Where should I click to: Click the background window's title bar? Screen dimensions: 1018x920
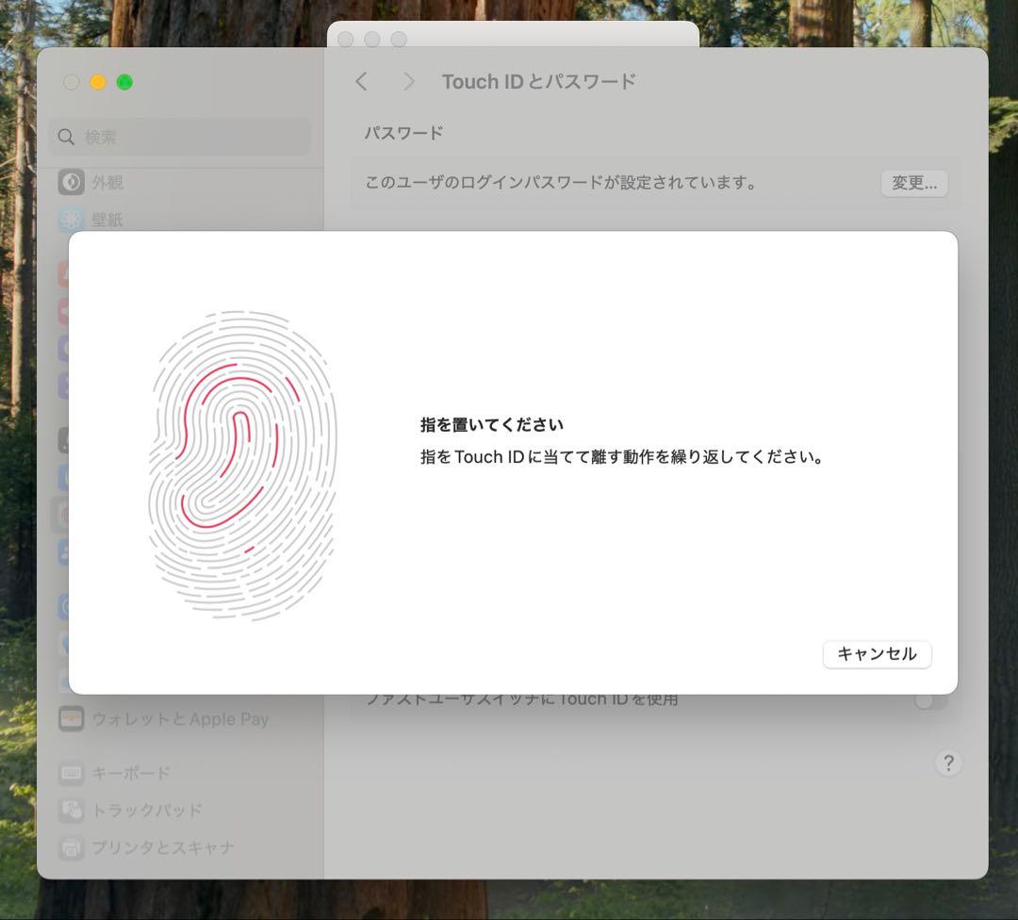coord(547,37)
